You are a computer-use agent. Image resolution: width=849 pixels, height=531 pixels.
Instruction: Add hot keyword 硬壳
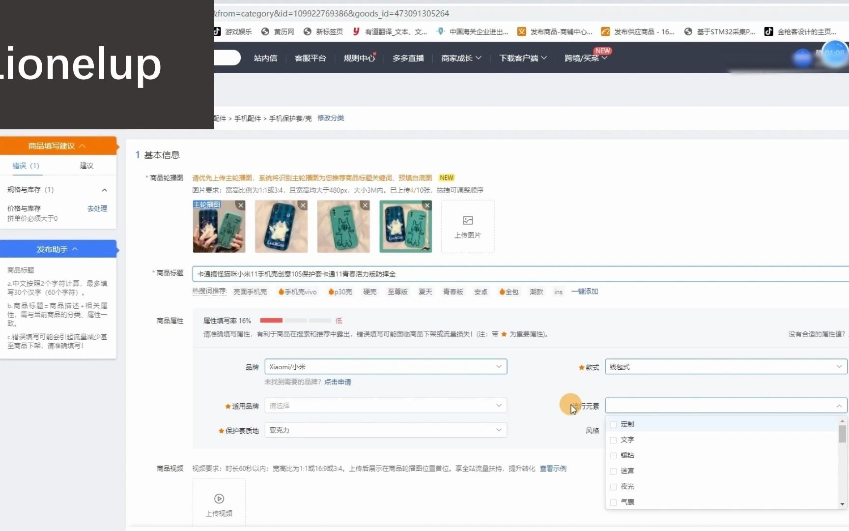click(x=370, y=292)
